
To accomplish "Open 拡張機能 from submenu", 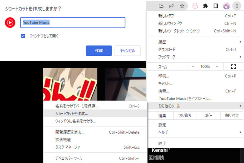I will tap(95, 140).
